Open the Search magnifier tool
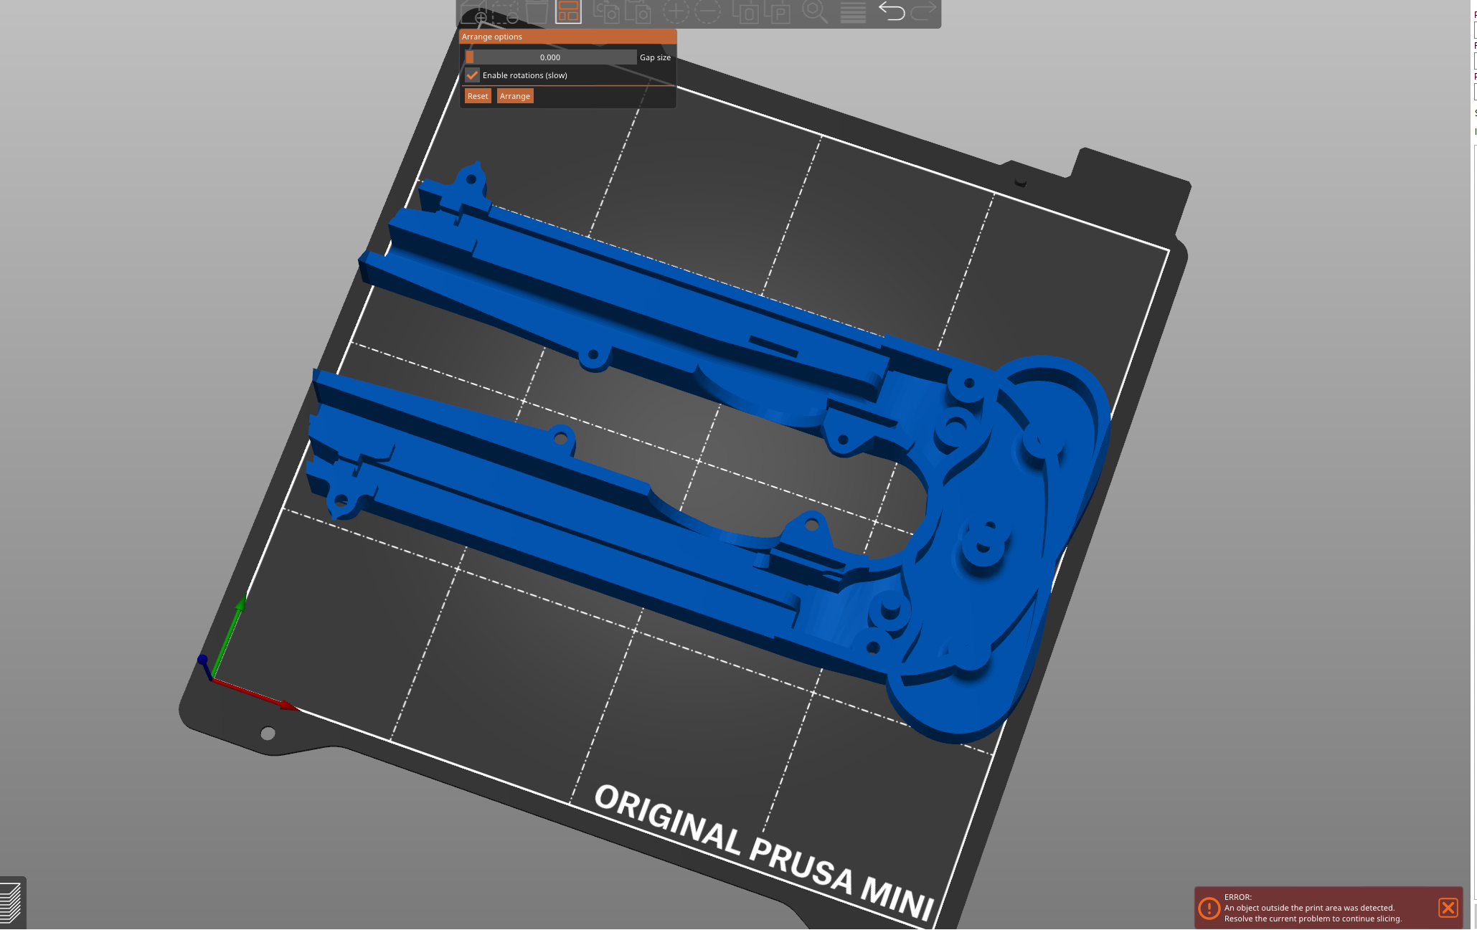The height and width of the screenshot is (930, 1477). [x=815, y=11]
